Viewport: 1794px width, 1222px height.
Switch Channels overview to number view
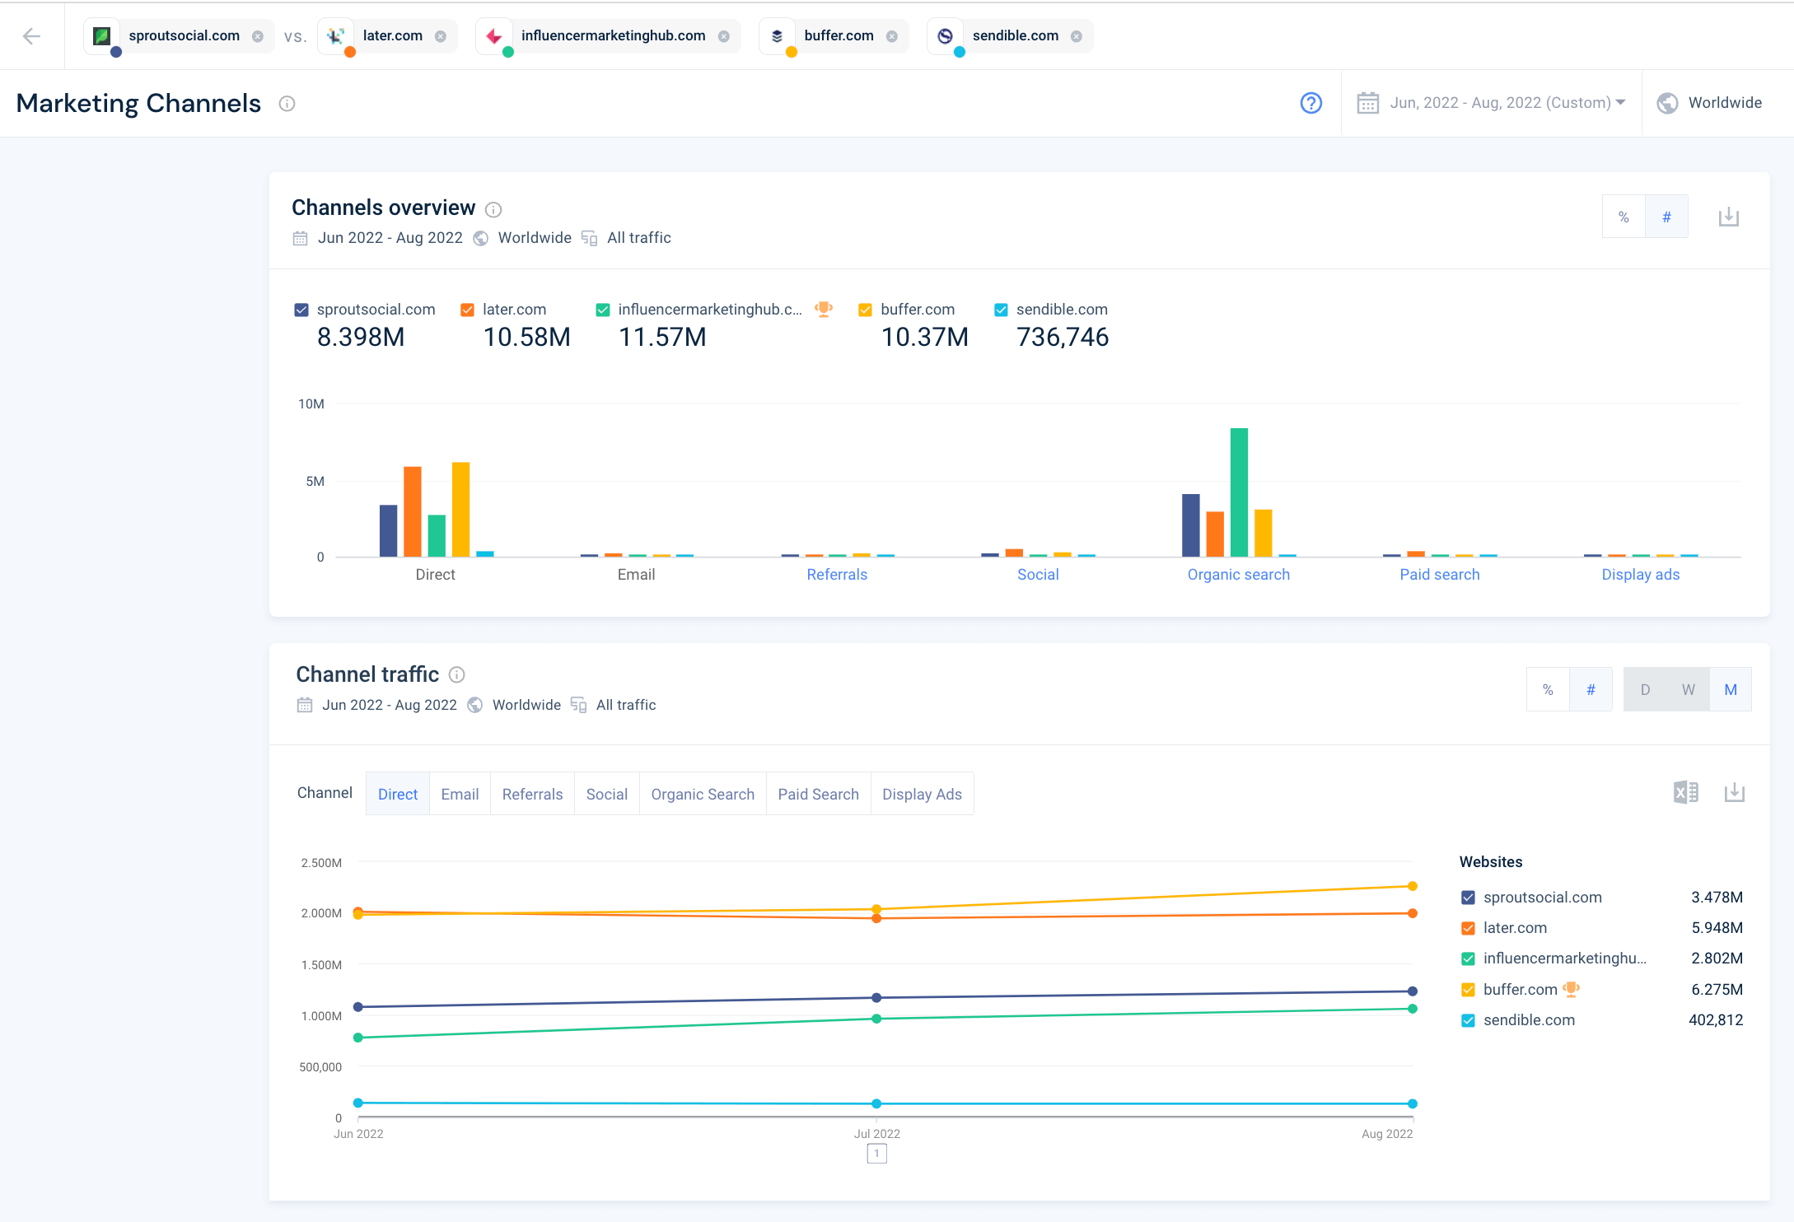(1666, 217)
